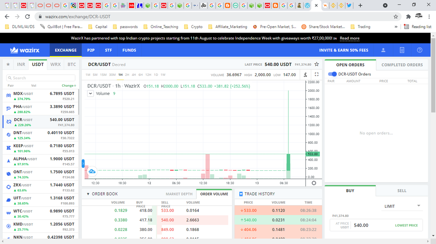The height and width of the screenshot is (244, 436).
Task: Select the Order Volume tab
Action: [x=214, y=194]
